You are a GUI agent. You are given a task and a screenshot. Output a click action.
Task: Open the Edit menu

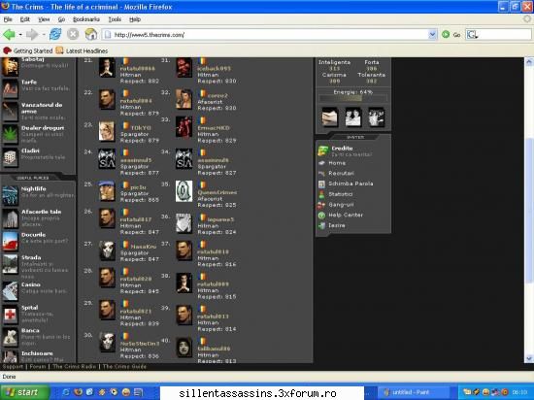pyautogui.click(x=25, y=19)
